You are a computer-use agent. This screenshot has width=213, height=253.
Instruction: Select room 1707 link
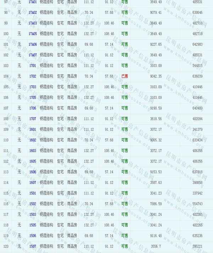point(33,119)
